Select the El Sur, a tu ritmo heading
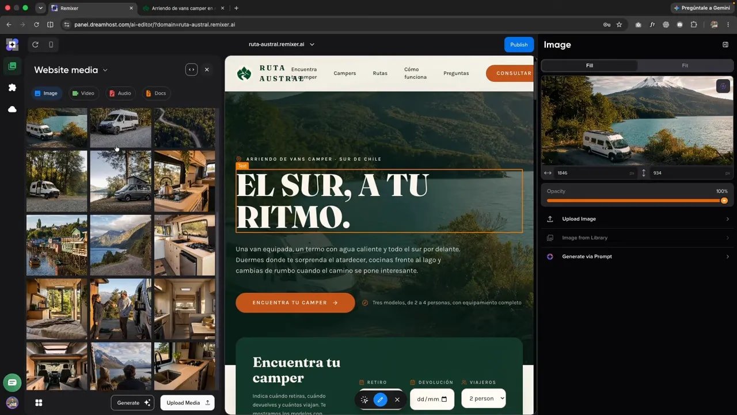 (x=379, y=201)
